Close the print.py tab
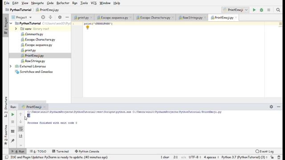The image size is (285, 160). [91, 18]
